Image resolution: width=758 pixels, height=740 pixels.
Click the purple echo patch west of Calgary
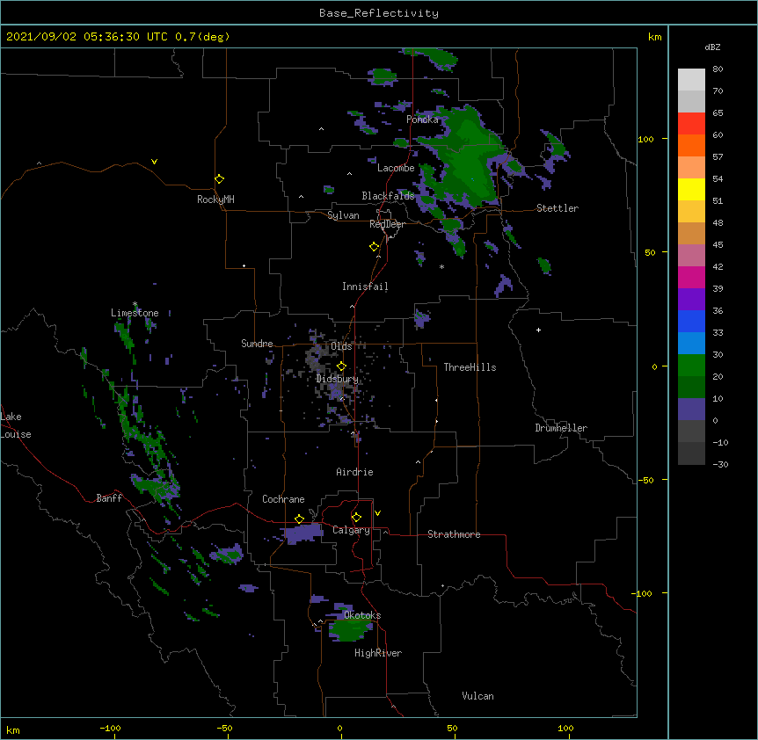(303, 533)
